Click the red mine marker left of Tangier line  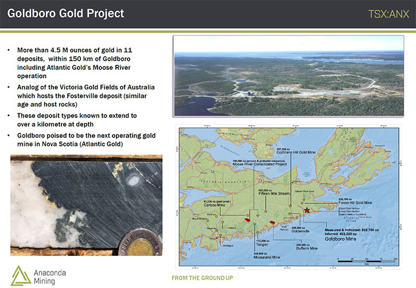click(x=247, y=220)
